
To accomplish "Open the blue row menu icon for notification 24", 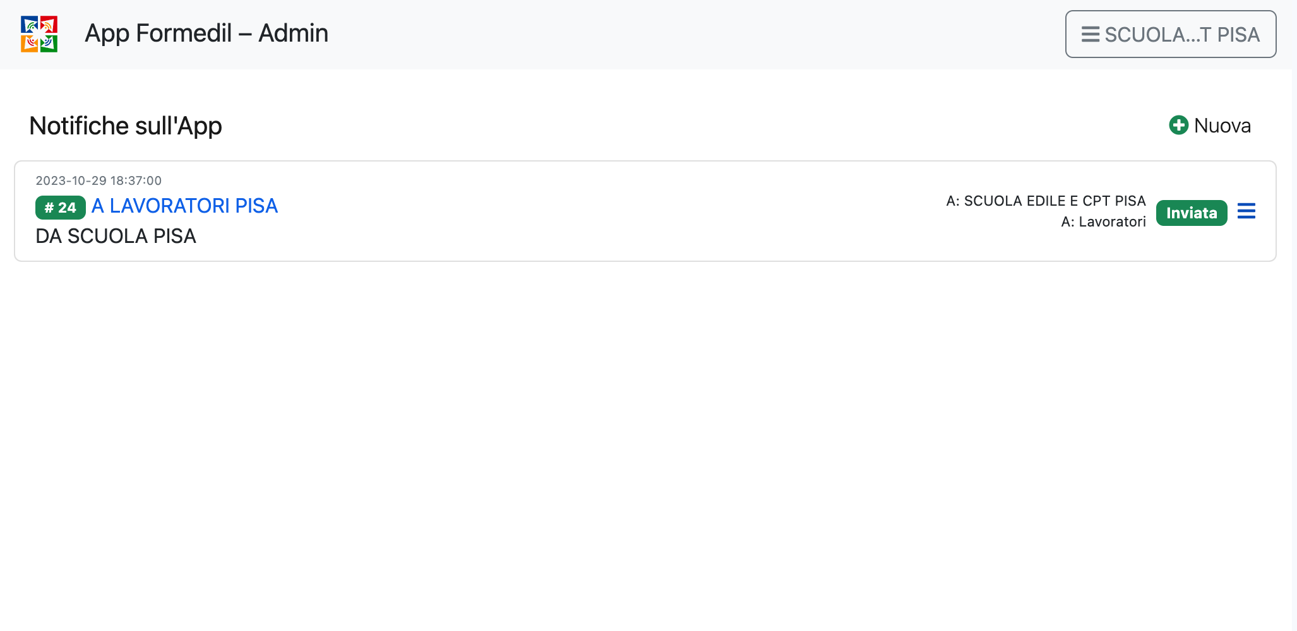I will pos(1246,211).
